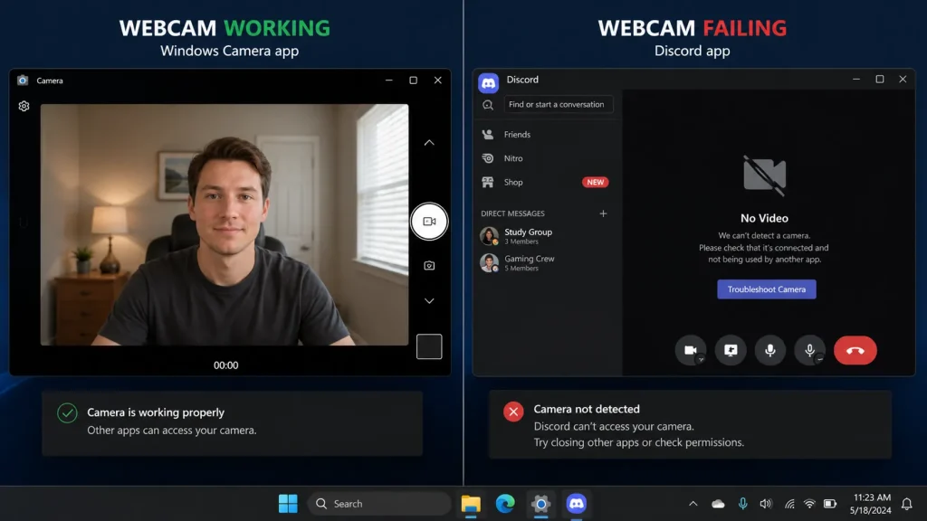The width and height of the screenshot is (927, 521).
Task: Click the Discord logo icon
Action: pyautogui.click(x=488, y=83)
